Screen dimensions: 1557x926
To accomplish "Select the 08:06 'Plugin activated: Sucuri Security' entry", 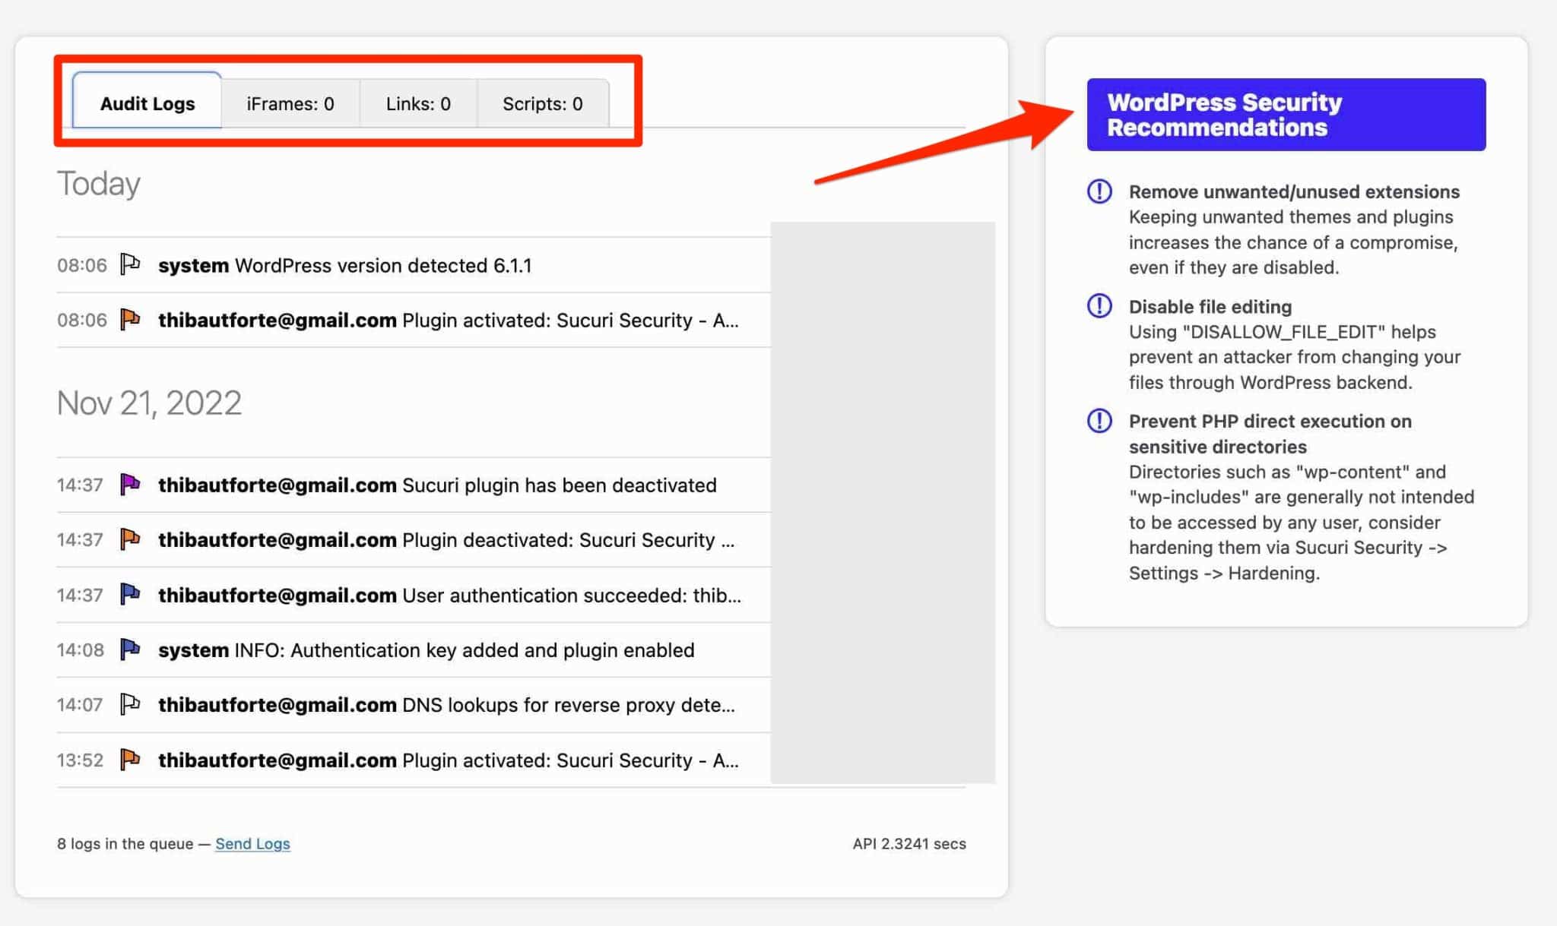I will pyautogui.click(x=414, y=320).
